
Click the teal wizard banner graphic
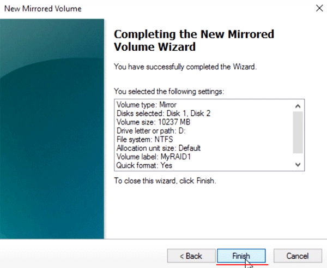[x=52, y=129]
